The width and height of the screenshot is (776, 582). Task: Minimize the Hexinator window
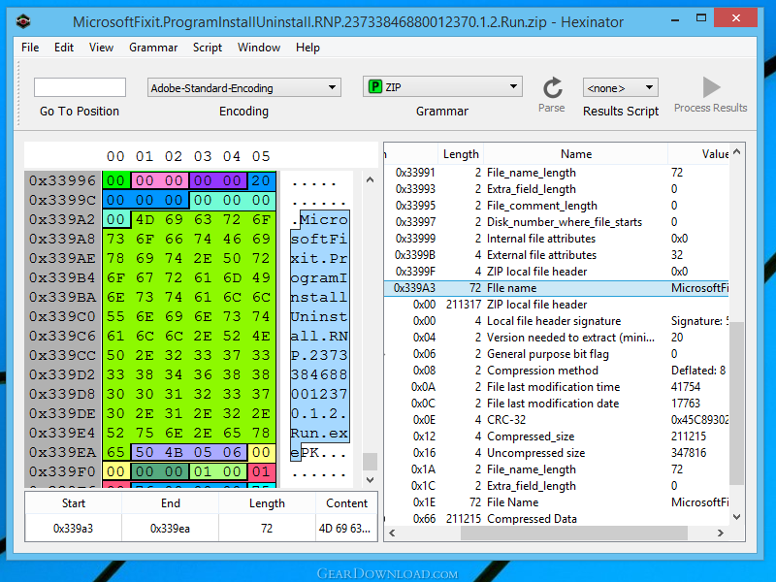[675, 19]
